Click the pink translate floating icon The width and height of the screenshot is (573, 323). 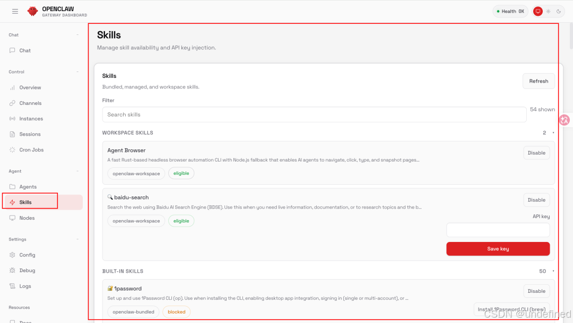tap(564, 120)
